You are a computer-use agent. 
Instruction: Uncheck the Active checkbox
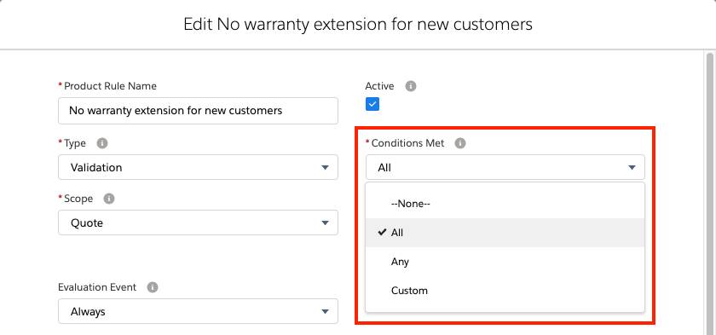(372, 104)
